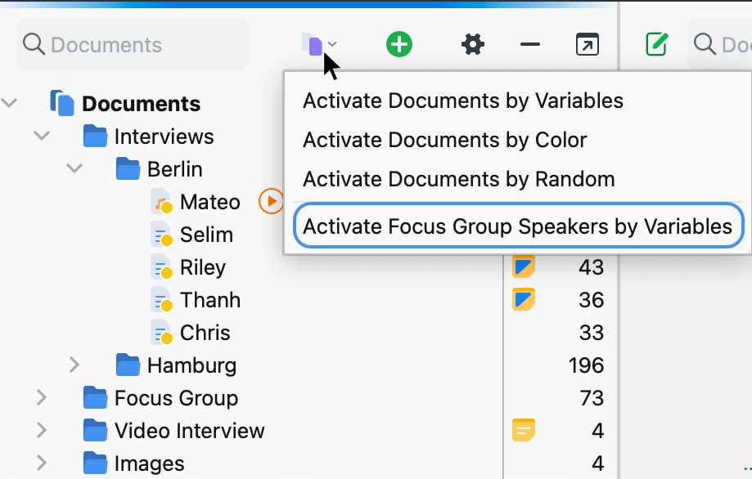The image size is (752, 479).
Task: Choose Activate Documents by Variables
Action: coord(463,101)
